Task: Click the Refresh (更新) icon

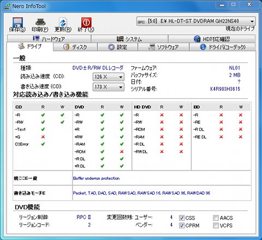Action: pos(63,22)
